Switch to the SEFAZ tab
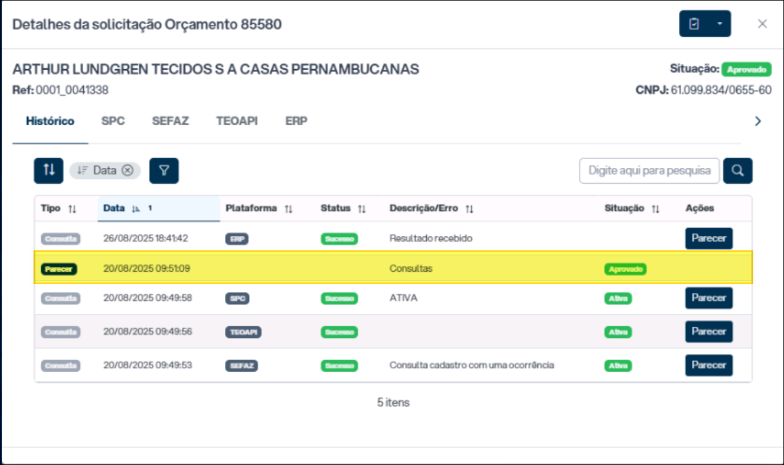The height and width of the screenshot is (465, 784). point(170,121)
